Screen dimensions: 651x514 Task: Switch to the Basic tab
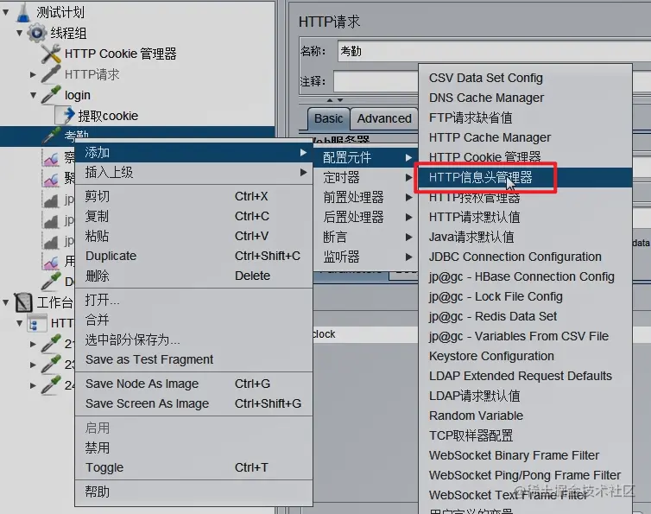click(x=328, y=119)
